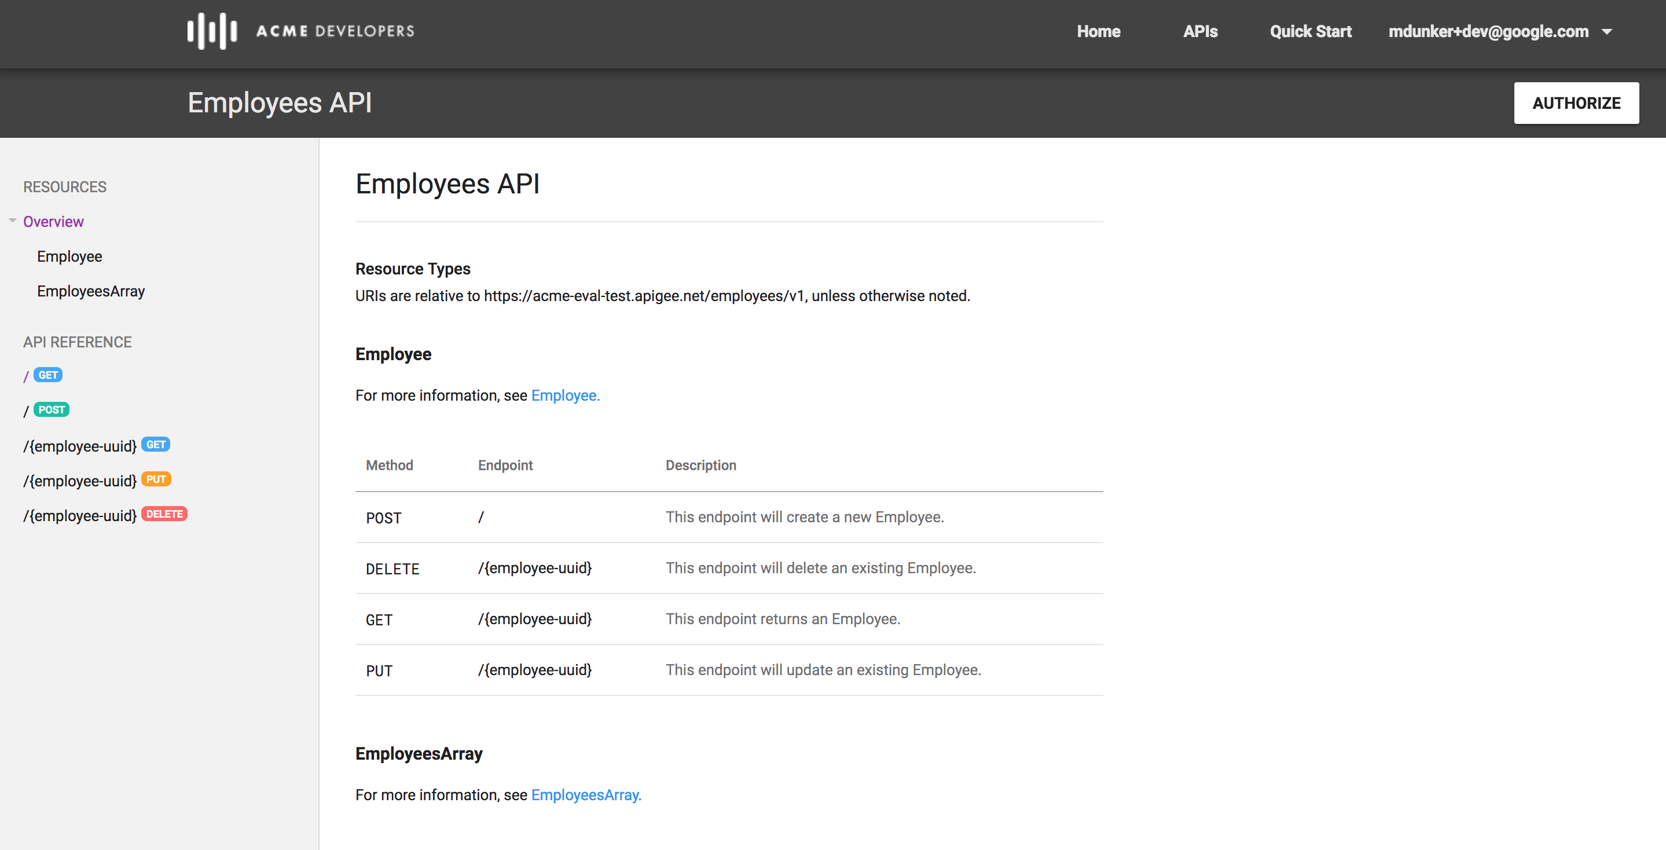
Task: Click the Employees API title in the dark banner
Action: (x=280, y=103)
